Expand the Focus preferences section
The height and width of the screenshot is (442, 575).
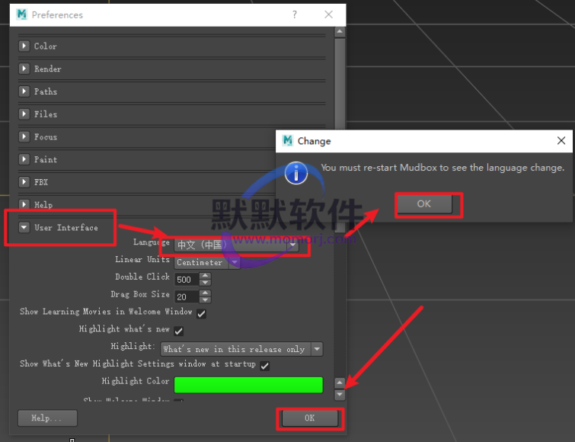pyautogui.click(x=24, y=137)
